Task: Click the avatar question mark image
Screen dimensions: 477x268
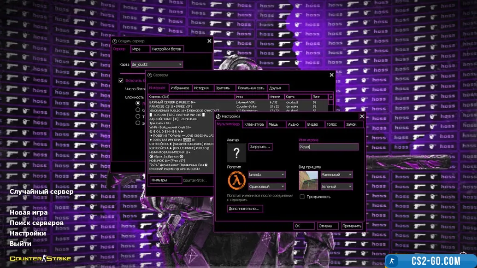Action: coord(236,153)
